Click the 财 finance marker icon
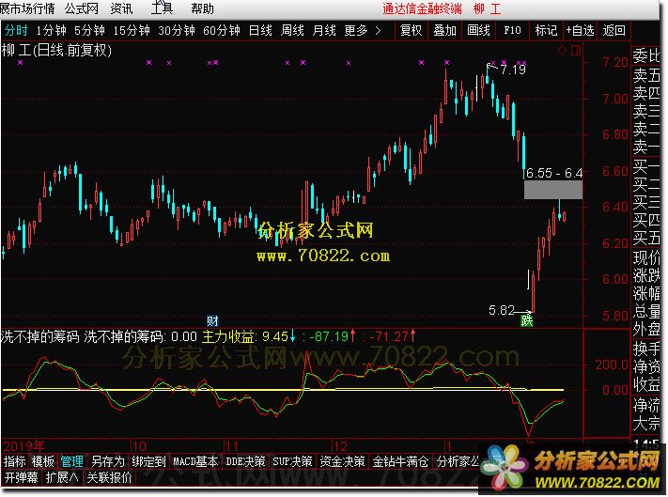This screenshot has height=497, width=668. click(x=213, y=320)
